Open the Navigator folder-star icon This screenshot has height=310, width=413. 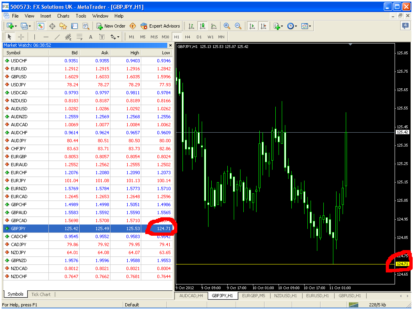63,26
